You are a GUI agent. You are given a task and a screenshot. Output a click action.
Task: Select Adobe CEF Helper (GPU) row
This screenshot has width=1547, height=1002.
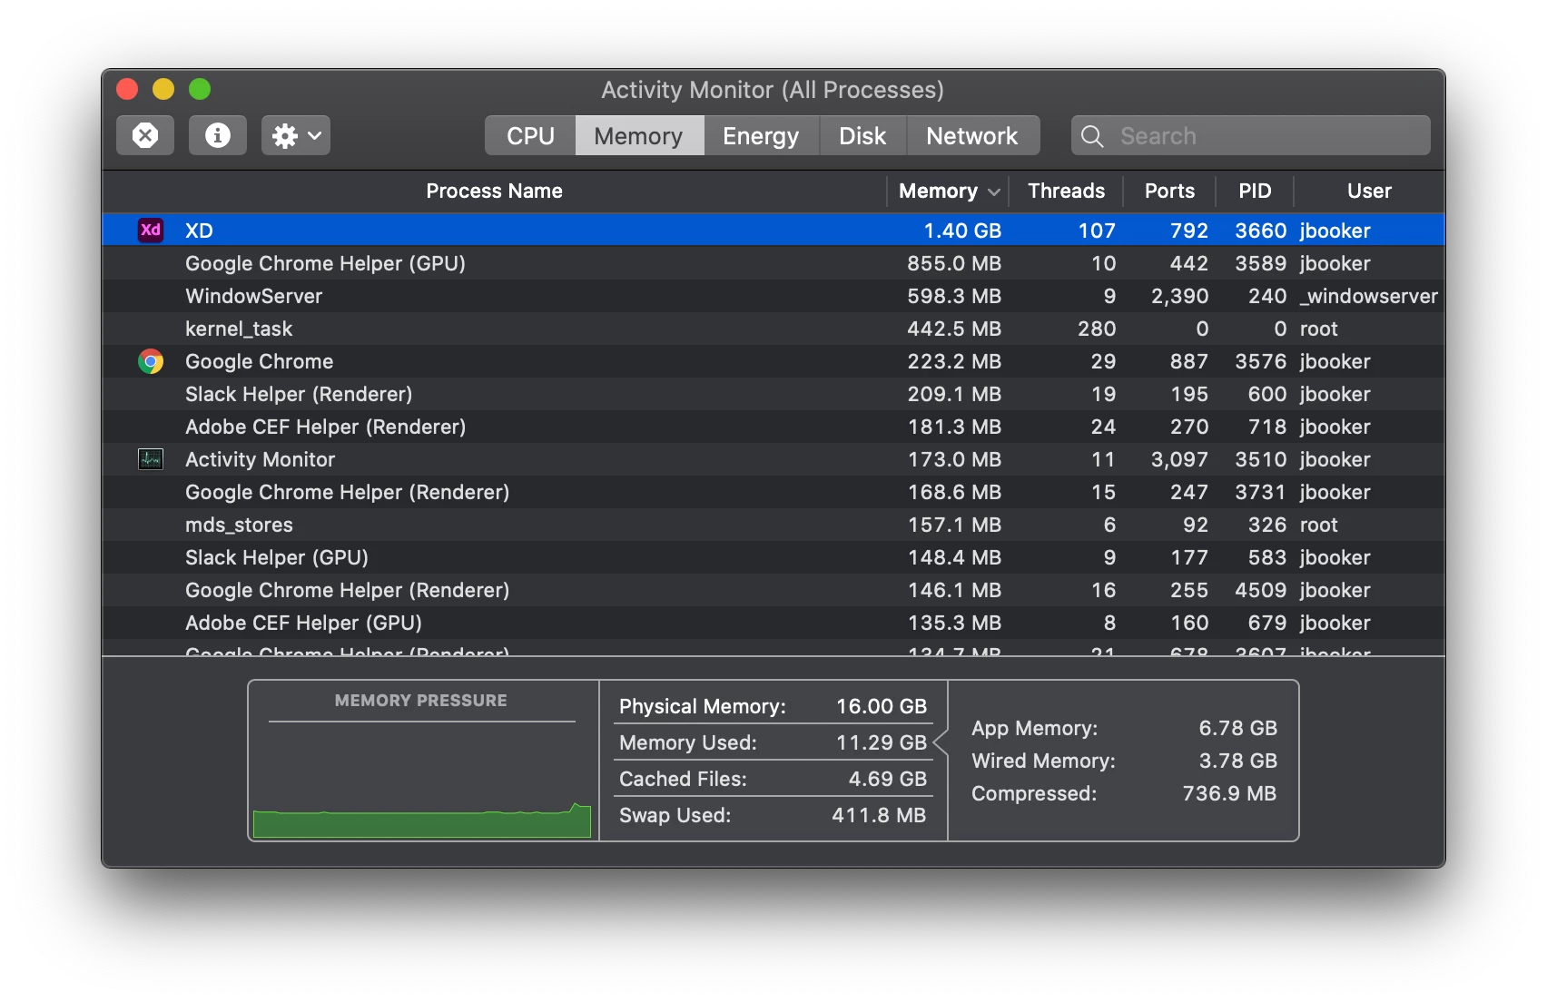(773, 623)
